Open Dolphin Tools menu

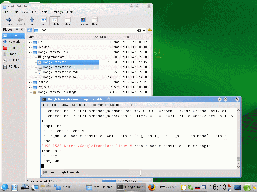coord(44,12)
